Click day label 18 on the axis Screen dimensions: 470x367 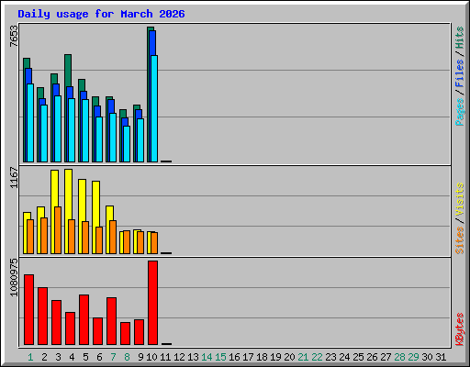pyautogui.click(x=262, y=357)
